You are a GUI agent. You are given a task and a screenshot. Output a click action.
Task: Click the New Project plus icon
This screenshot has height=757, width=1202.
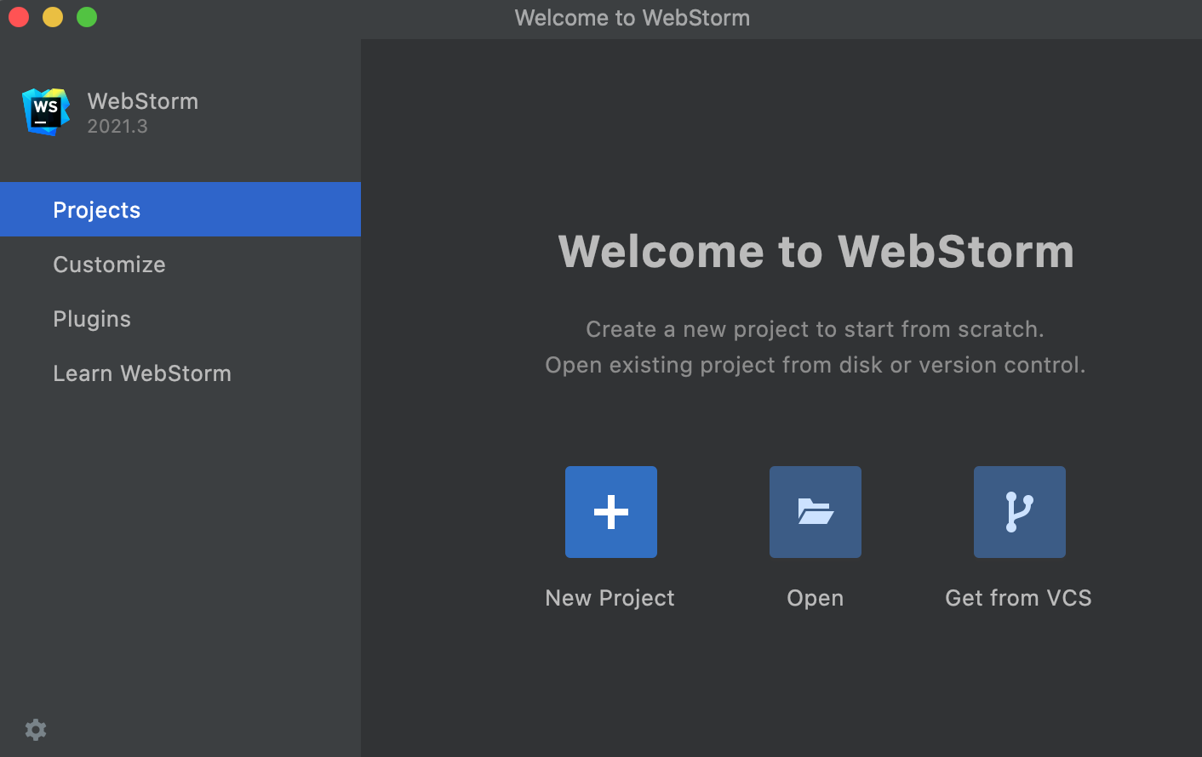611,512
